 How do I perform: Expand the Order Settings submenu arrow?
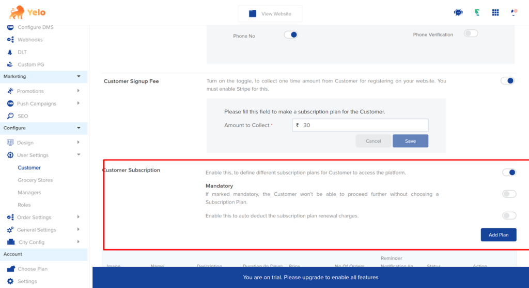pos(79,217)
